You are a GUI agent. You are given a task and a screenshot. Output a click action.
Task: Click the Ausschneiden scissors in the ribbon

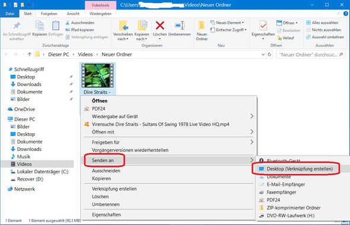coord(68,23)
